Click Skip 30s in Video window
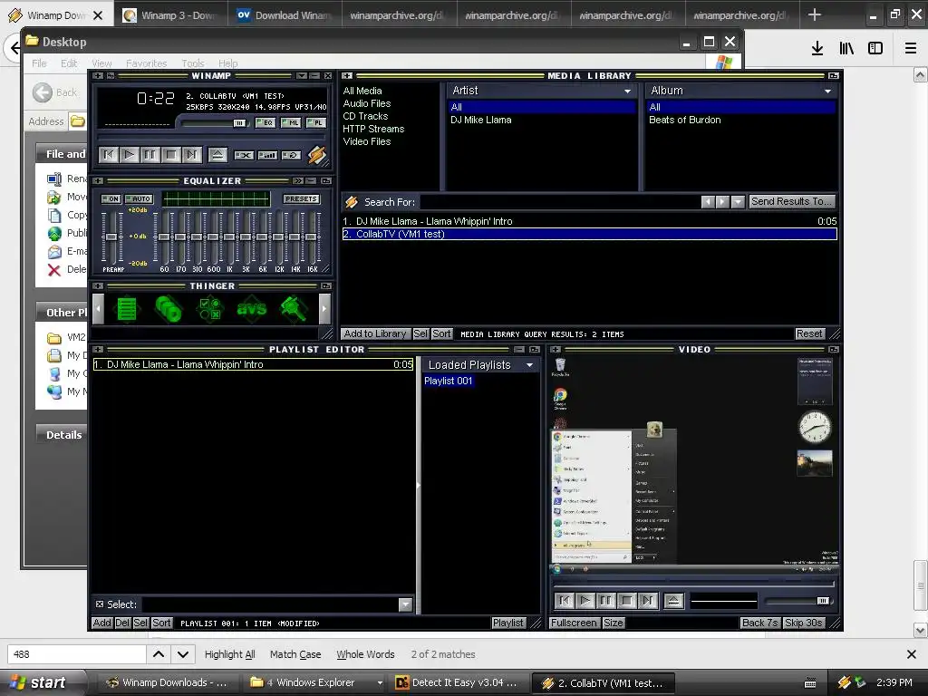Screen dimensions: 928x696 [x=803, y=623]
